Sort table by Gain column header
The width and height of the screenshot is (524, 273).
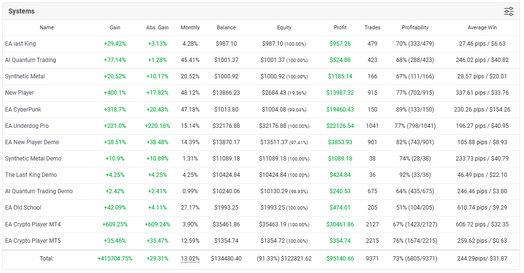coord(115,28)
